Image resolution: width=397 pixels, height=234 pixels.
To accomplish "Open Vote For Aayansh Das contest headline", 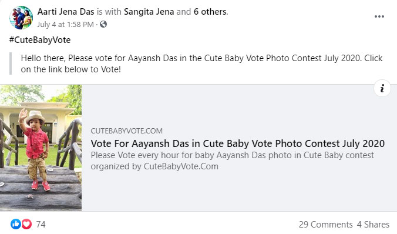I will pos(238,143).
